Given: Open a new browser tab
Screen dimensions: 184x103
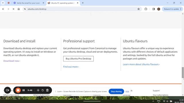Looking at the screenshot, I should click(x=83, y=3).
